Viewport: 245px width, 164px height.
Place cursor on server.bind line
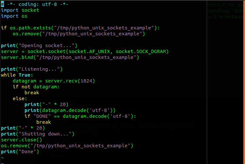[70, 58]
